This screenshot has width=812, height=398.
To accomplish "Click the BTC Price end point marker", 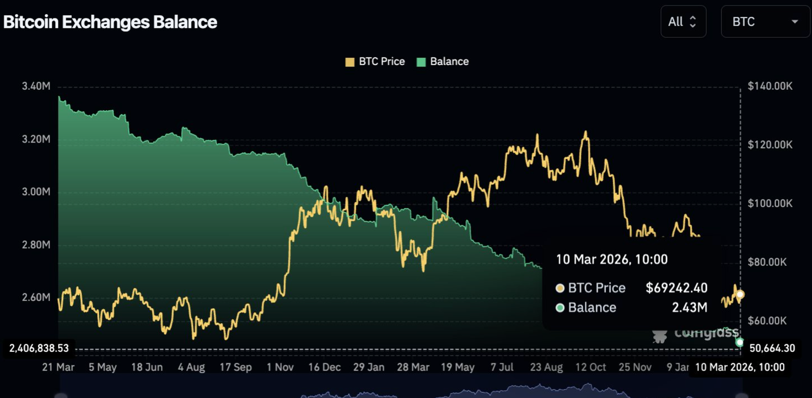I will [x=740, y=295].
